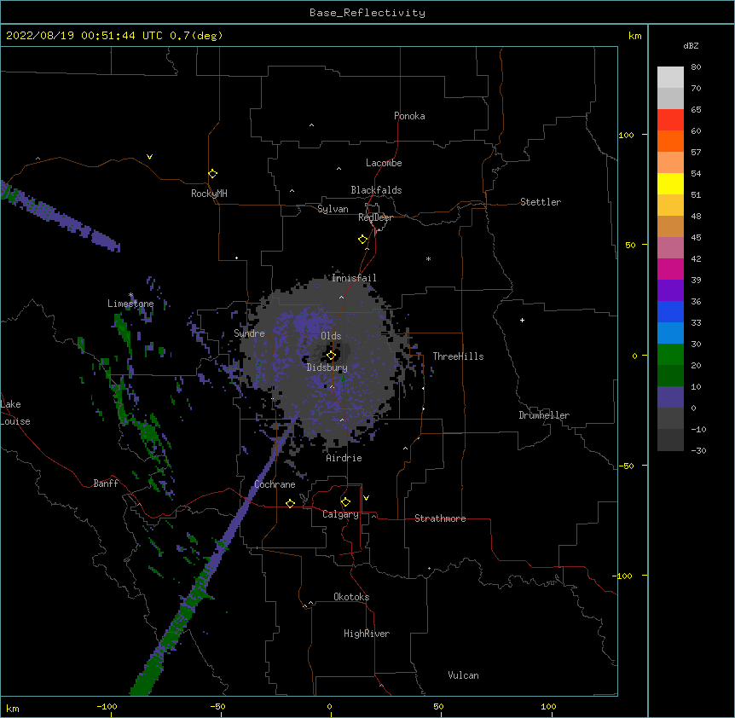
Task: Pick the bright green 20–30 dBZ swatch
Action: 670,355
